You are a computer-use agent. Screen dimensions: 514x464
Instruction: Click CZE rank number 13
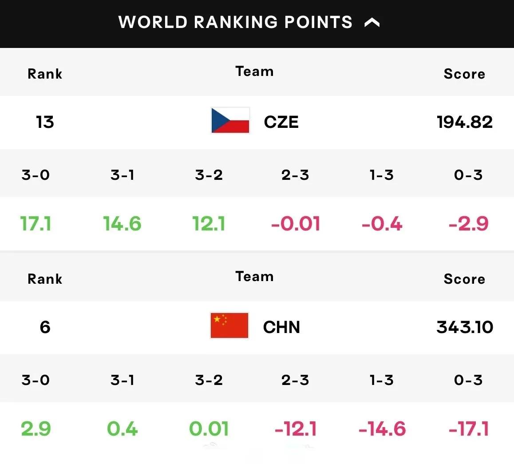coord(45,122)
